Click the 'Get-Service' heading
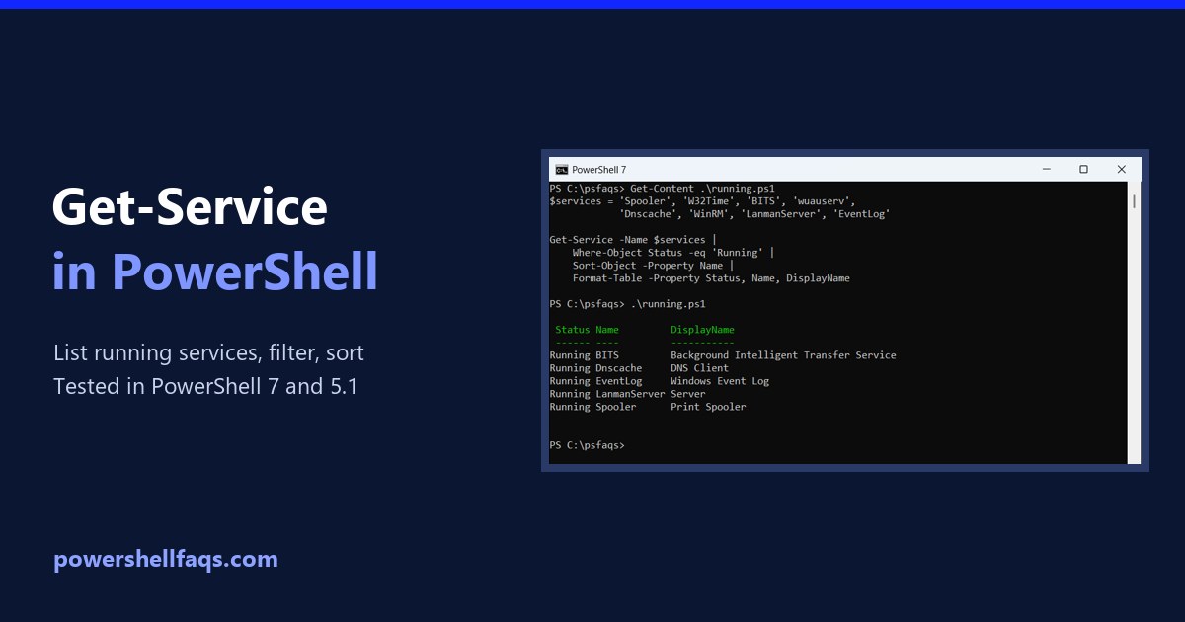The height and width of the screenshot is (622, 1185). pyautogui.click(x=190, y=208)
